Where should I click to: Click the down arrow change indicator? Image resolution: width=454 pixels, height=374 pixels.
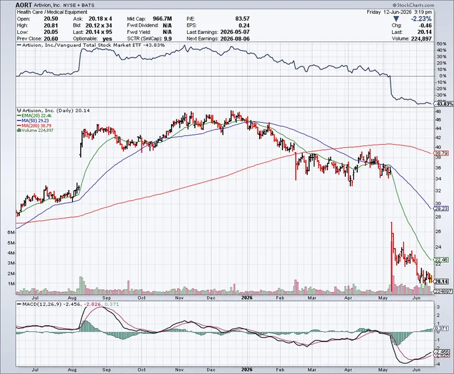point(397,19)
